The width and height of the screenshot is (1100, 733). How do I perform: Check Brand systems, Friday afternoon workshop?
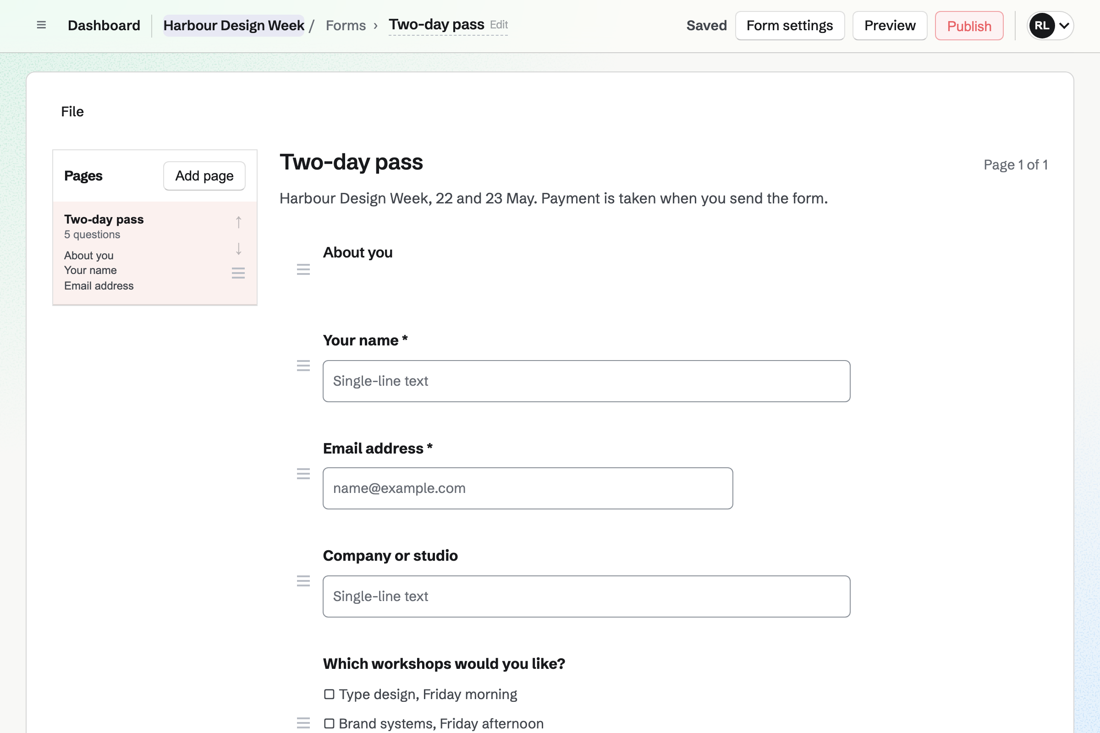tap(329, 724)
